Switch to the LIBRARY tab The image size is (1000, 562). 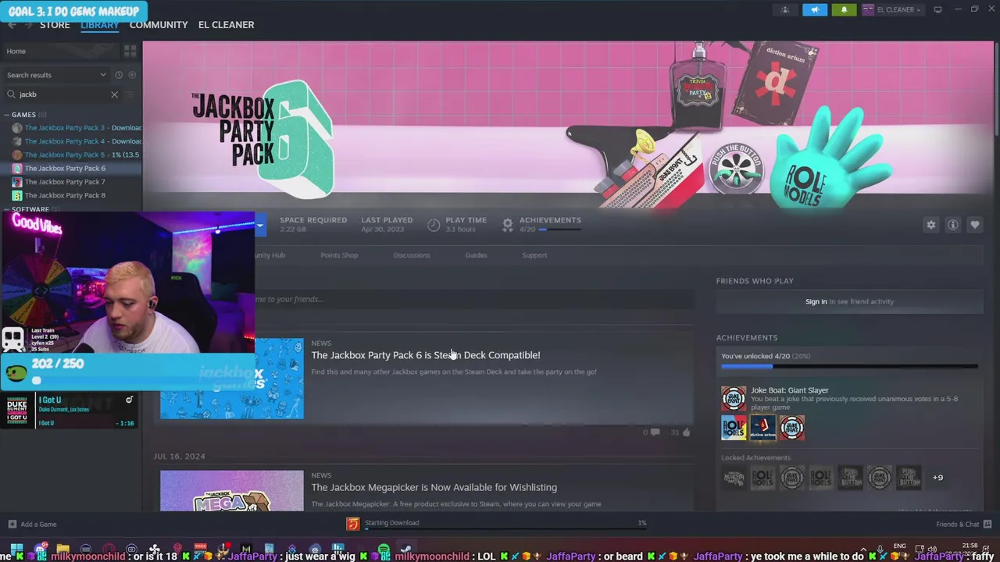tap(100, 25)
